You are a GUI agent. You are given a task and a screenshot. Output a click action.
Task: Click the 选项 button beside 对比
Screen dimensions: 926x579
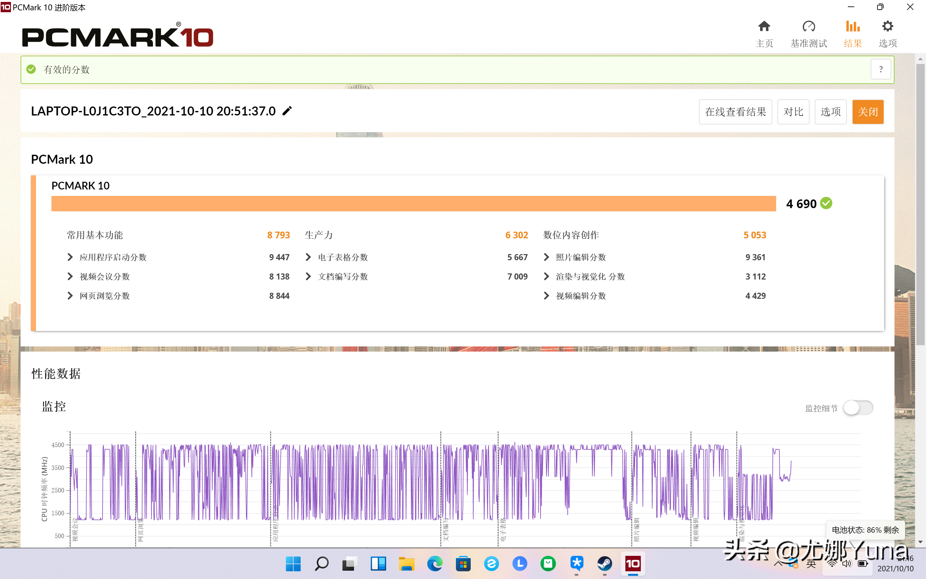click(x=831, y=112)
